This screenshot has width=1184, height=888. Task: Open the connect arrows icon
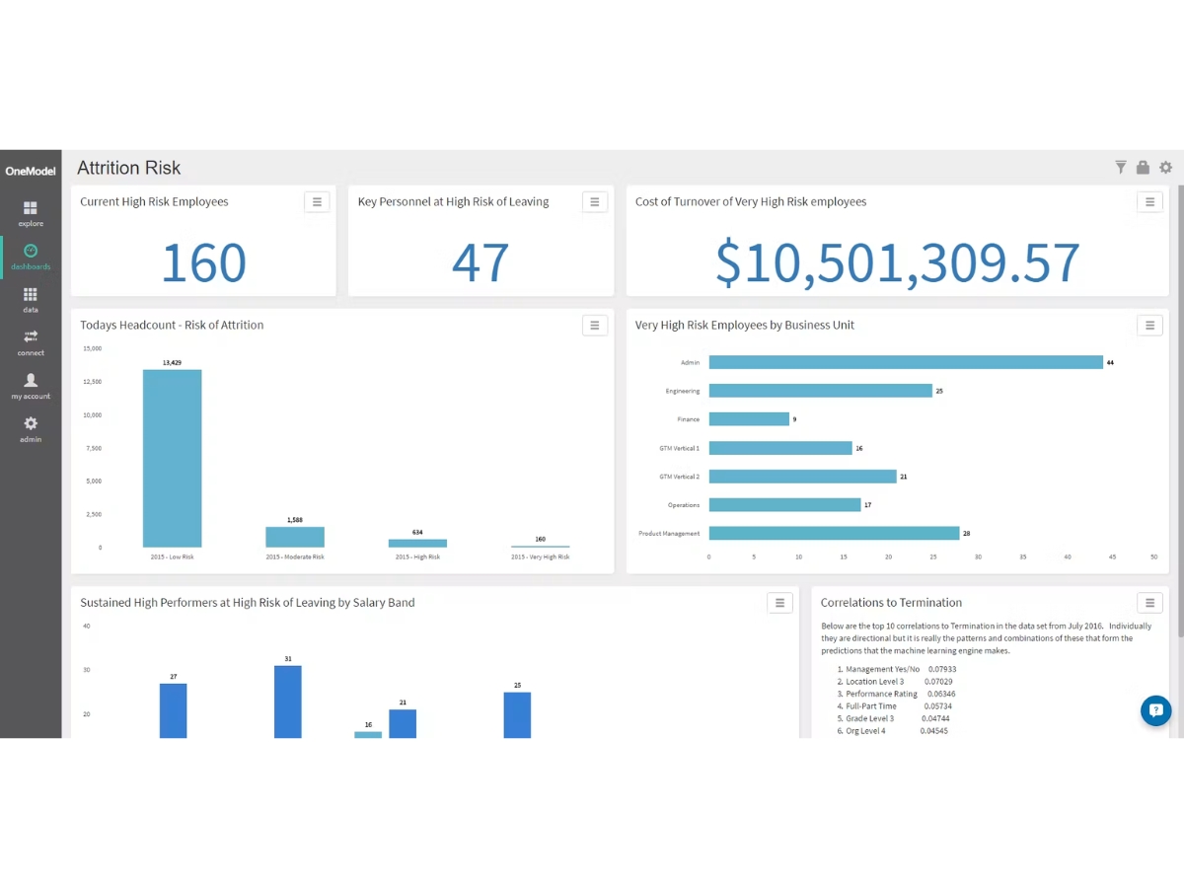pyautogui.click(x=31, y=342)
